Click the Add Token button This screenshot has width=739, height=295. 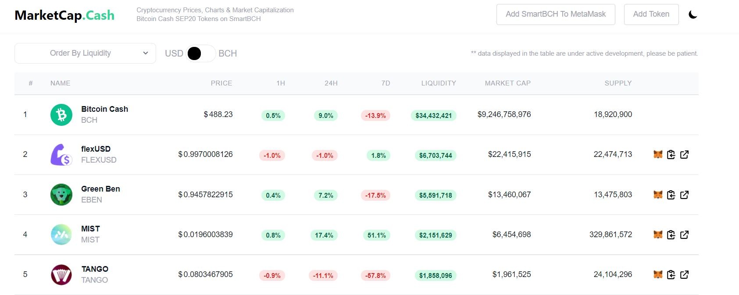651,14
